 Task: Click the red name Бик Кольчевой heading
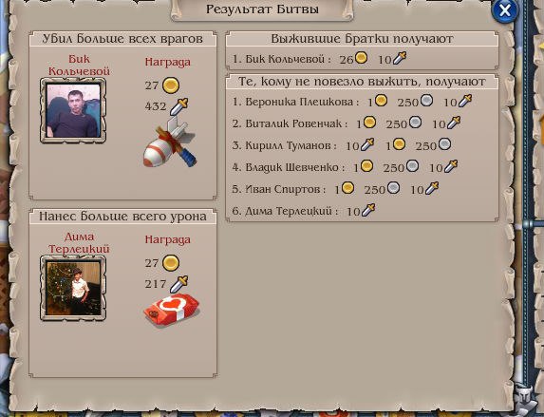(79, 65)
